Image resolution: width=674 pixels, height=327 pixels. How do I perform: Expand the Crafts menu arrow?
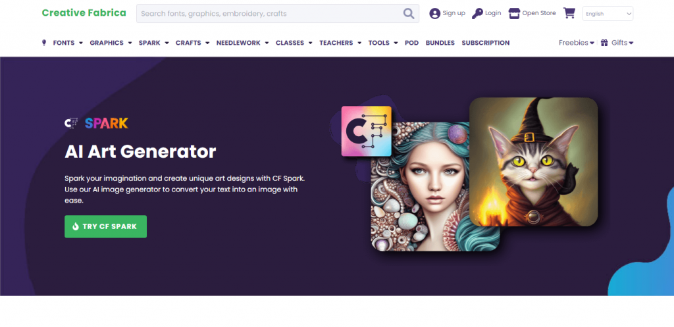coord(207,43)
